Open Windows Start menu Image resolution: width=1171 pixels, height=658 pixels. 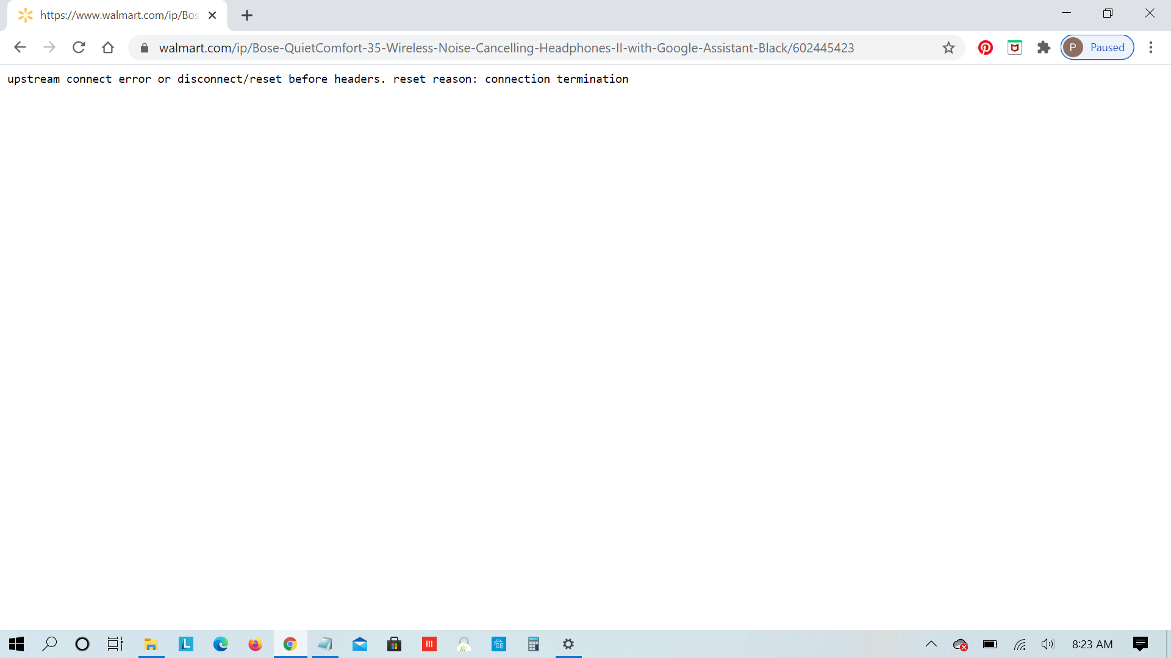[16, 644]
